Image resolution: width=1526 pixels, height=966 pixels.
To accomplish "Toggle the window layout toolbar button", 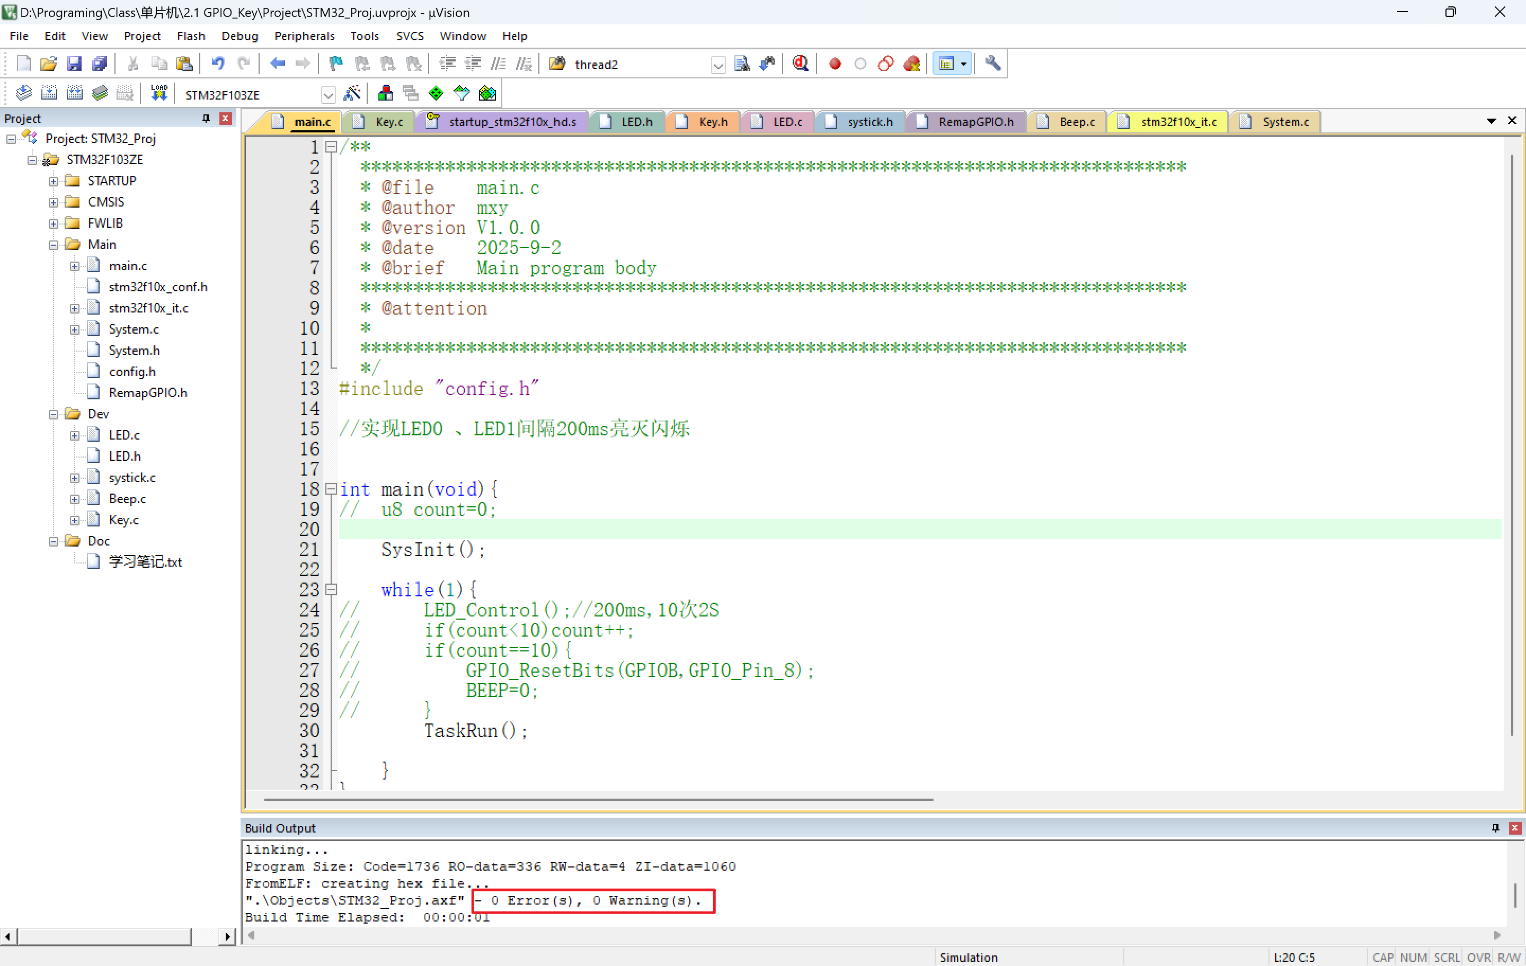I will click(946, 64).
